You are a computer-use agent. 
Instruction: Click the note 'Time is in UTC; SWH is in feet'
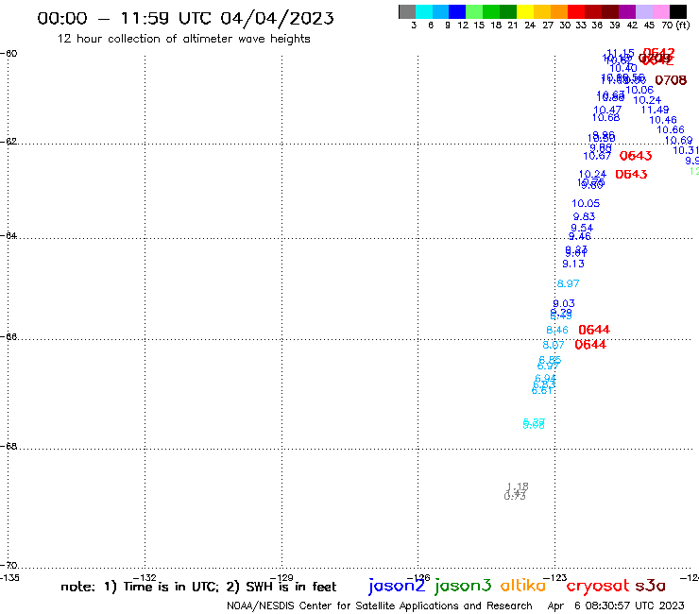(198, 587)
